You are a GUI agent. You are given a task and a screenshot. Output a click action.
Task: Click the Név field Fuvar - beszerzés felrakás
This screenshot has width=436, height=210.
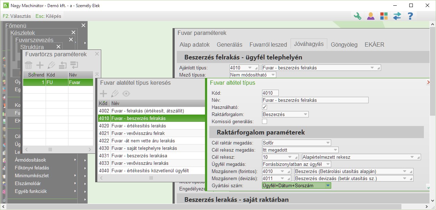(x=315, y=100)
